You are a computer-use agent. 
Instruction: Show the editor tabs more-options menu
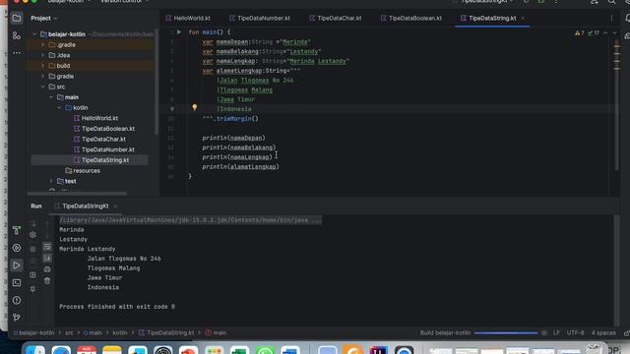pos(611,18)
